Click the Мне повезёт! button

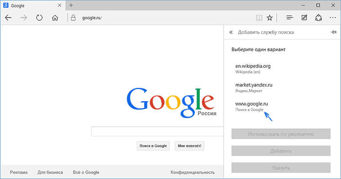tap(189, 146)
